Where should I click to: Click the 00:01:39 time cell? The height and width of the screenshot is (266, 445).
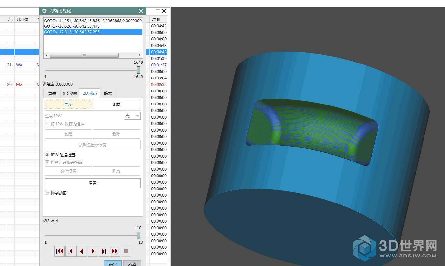(x=159, y=59)
